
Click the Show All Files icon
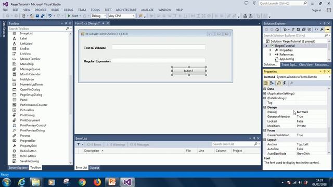[309, 30]
